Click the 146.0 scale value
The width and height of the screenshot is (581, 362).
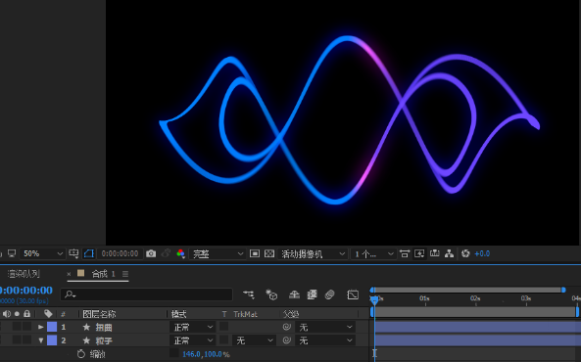point(191,354)
